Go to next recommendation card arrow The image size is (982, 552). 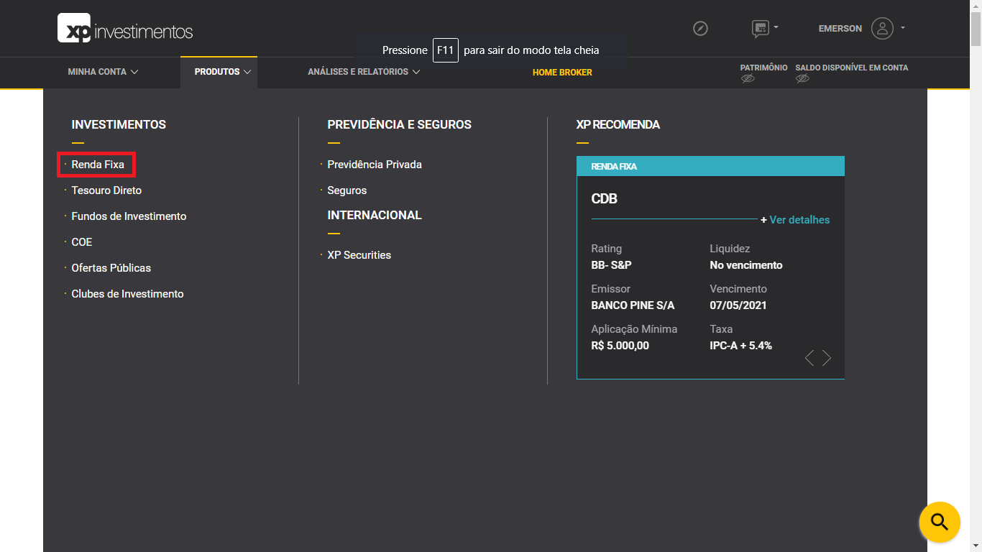[827, 358]
